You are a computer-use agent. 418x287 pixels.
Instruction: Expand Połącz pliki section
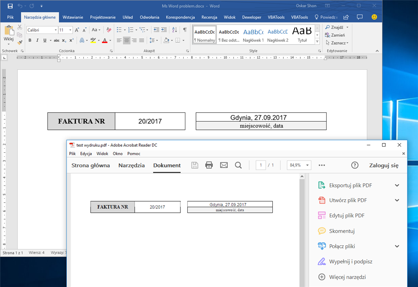397,246
